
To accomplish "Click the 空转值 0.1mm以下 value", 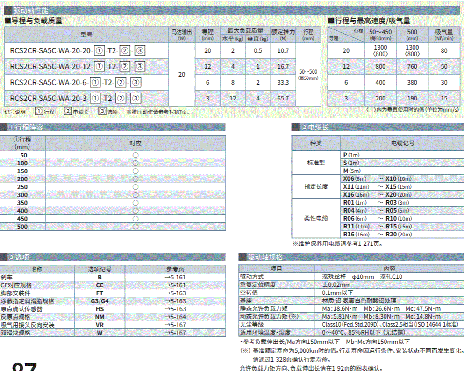I will click(338, 293).
